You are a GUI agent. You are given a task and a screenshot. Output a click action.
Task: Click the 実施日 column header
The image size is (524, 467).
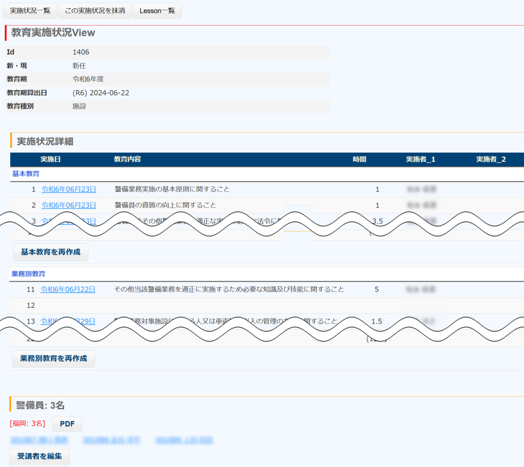click(x=51, y=159)
